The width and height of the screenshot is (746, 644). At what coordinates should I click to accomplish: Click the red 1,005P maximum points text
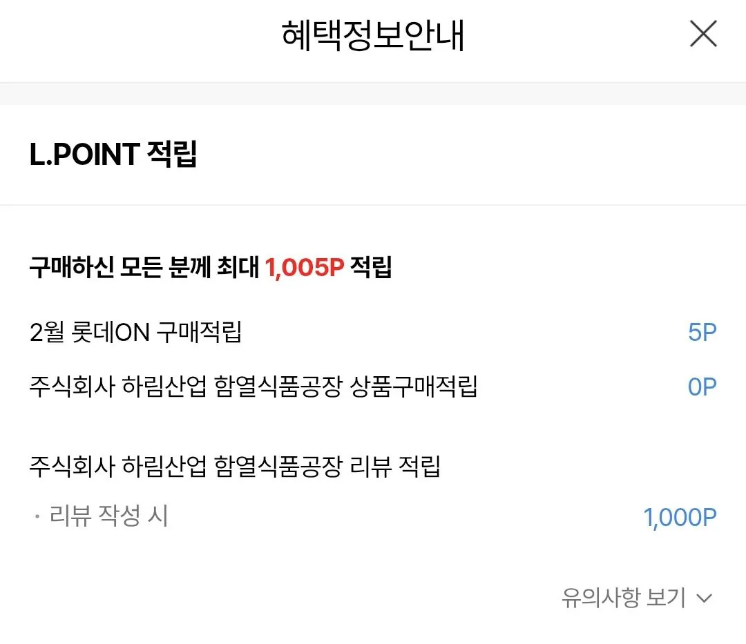[x=305, y=268]
